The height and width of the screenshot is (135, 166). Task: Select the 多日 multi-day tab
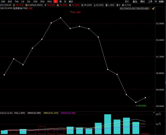click(10, 2)
